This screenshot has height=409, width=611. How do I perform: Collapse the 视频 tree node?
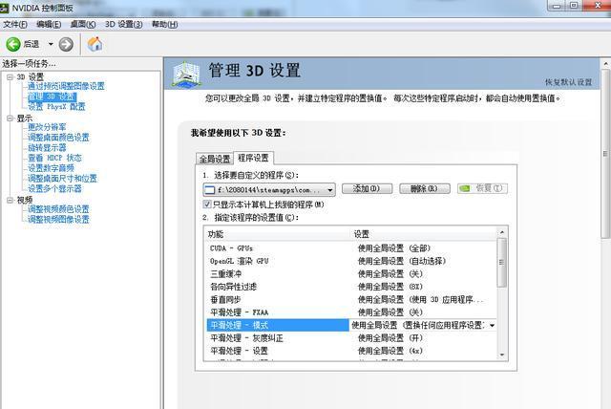pos(10,200)
